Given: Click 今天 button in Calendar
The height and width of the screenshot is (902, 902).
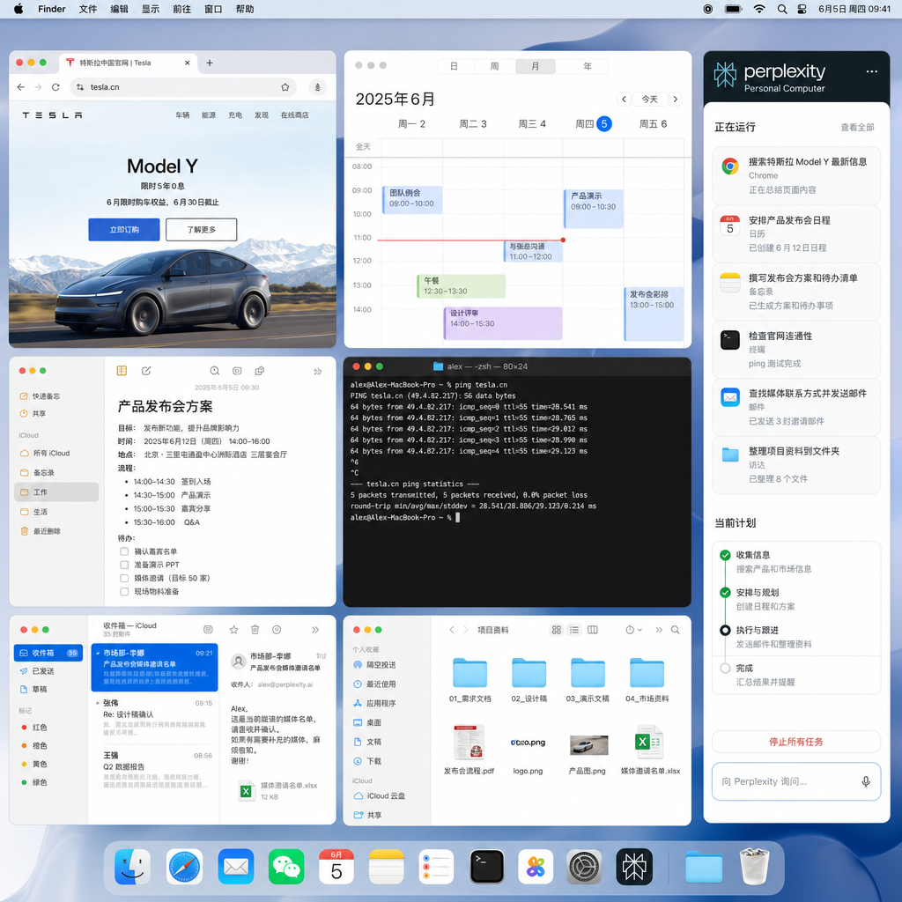Looking at the screenshot, I should pyautogui.click(x=649, y=99).
